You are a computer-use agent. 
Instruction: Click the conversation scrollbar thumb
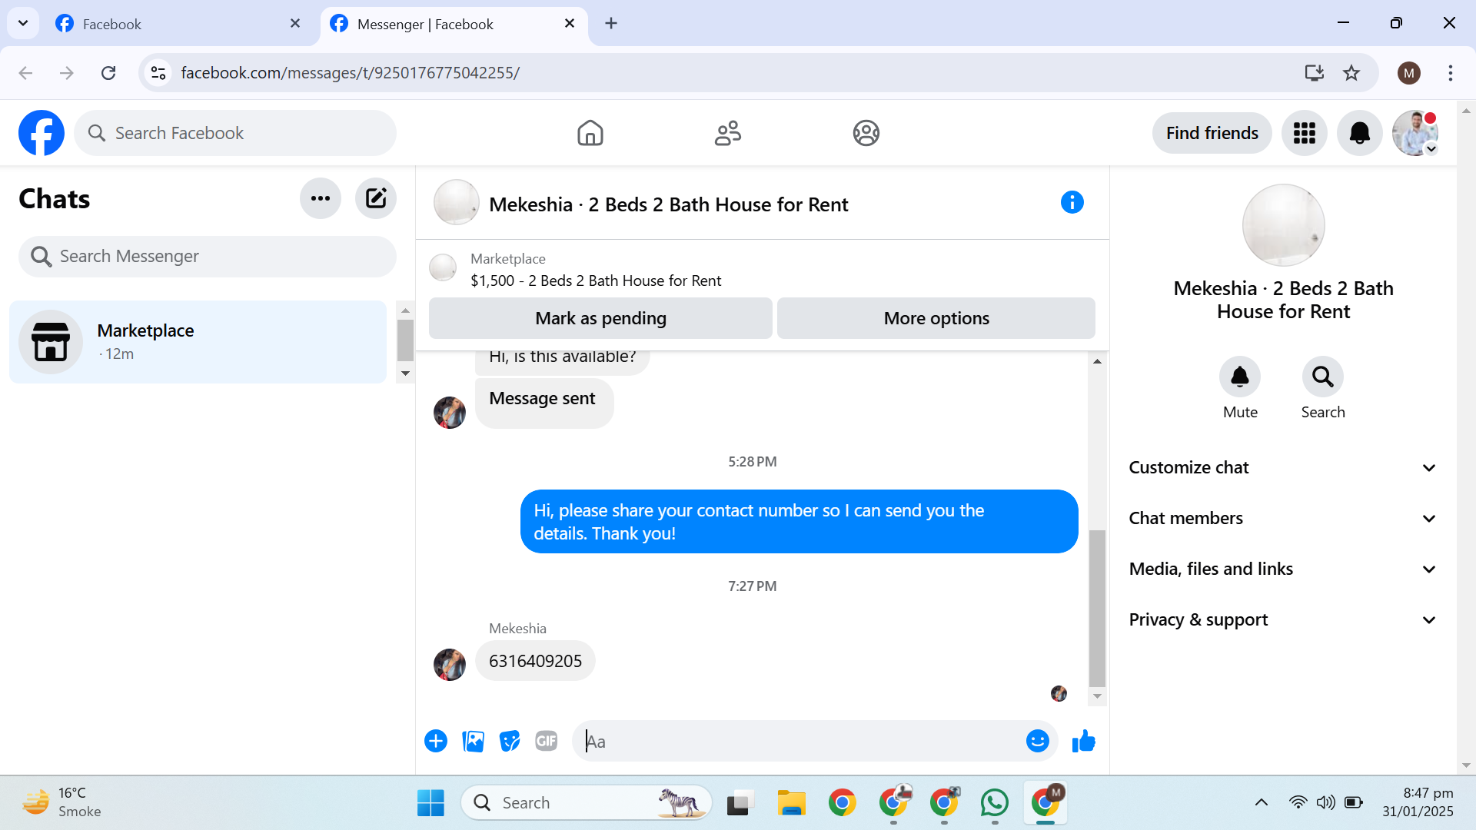[x=1097, y=609]
